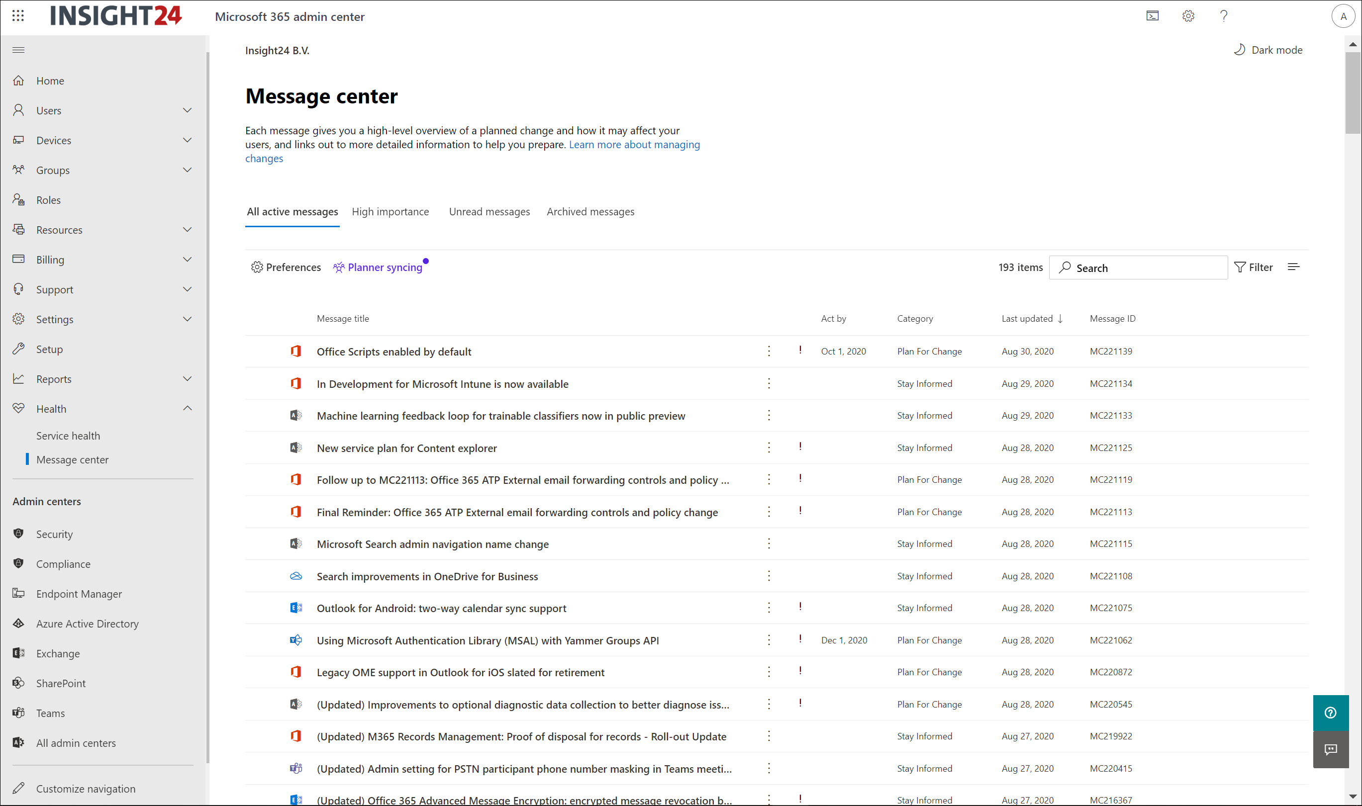Viewport: 1362px width, 806px height.
Task: Select the All active messages tab
Action: (x=292, y=212)
